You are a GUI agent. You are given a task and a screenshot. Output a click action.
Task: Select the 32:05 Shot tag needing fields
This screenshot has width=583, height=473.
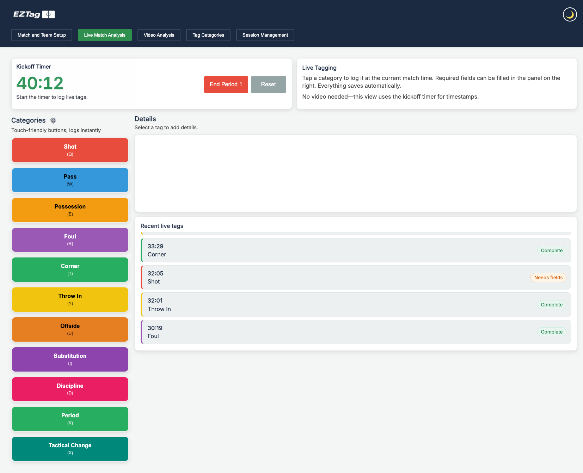coord(355,277)
